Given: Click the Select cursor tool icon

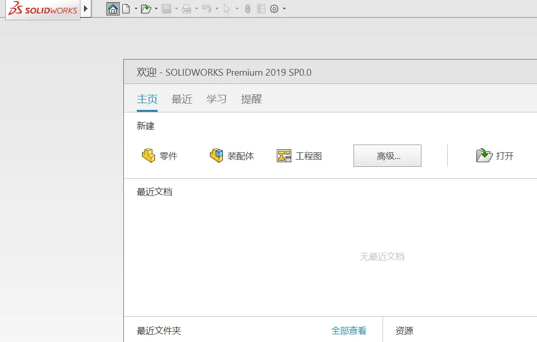Looking at the screenshot, I should point(227,9).
